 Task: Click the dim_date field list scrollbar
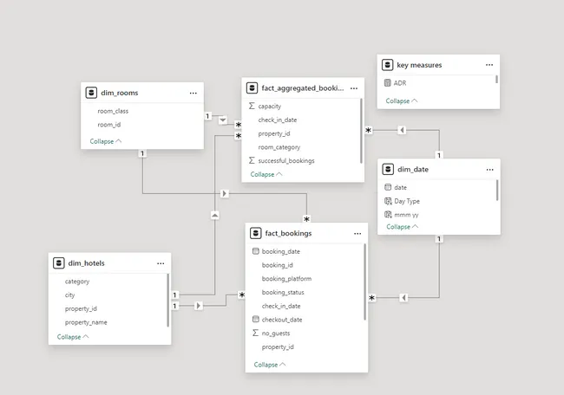tap(497, 191)
